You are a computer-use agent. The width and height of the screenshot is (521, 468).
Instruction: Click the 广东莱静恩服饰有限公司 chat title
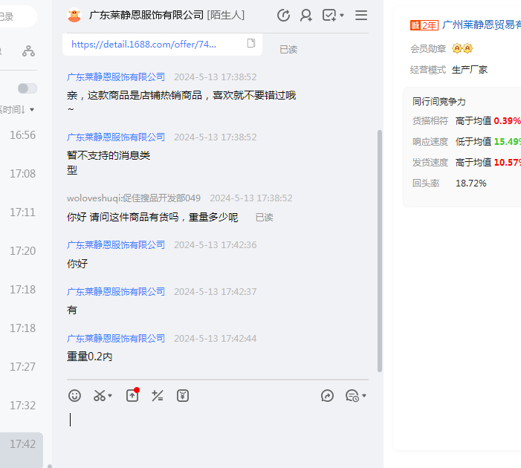(146, 16)
